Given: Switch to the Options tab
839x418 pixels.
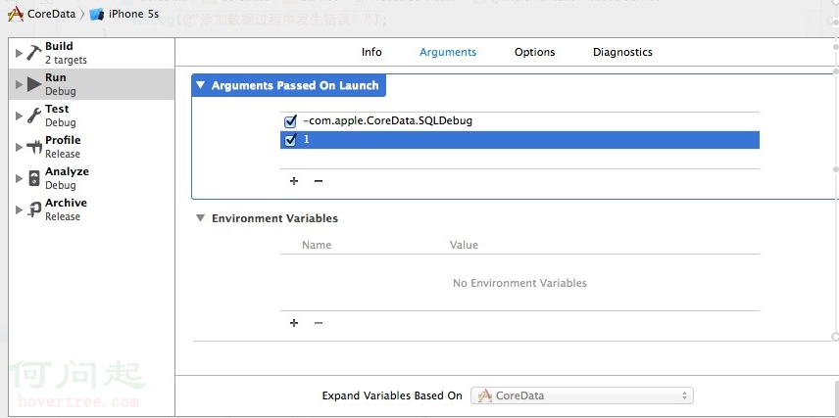Looking at the screenshot, I should [534, 52].
